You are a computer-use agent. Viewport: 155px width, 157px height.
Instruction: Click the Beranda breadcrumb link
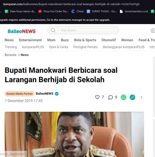pyautogui.click(x=10, y=55)
